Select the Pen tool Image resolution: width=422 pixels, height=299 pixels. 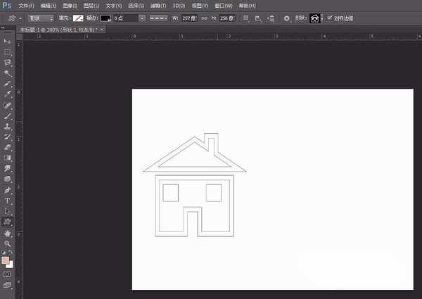(x=8, y=190)
